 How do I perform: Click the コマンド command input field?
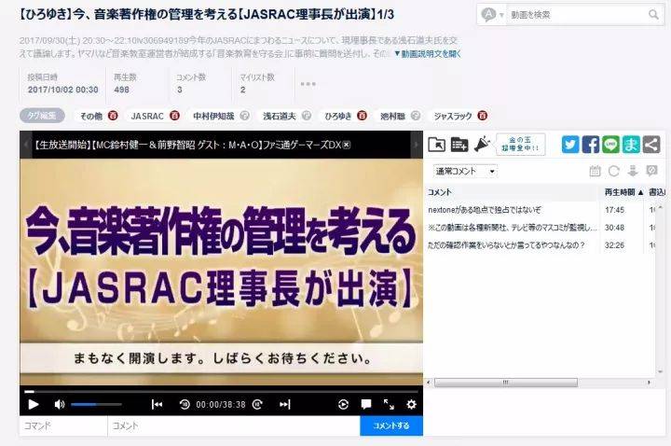tap(63, 425)
